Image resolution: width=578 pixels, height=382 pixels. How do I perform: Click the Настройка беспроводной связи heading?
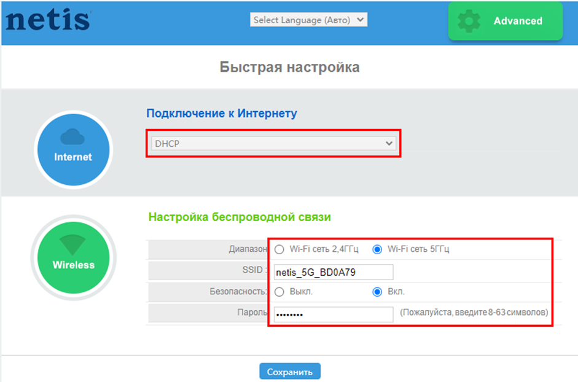tap(240, 217)
